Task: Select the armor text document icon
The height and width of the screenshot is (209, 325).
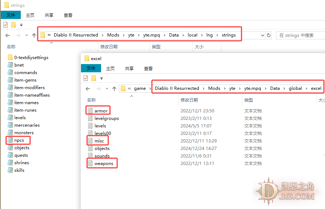Action: click(90, 111)
